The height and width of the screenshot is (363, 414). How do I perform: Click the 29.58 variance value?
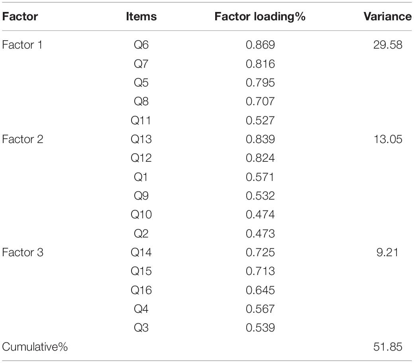point(388,45)
